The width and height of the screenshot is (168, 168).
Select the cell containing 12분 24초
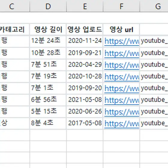tap(48, 41)
